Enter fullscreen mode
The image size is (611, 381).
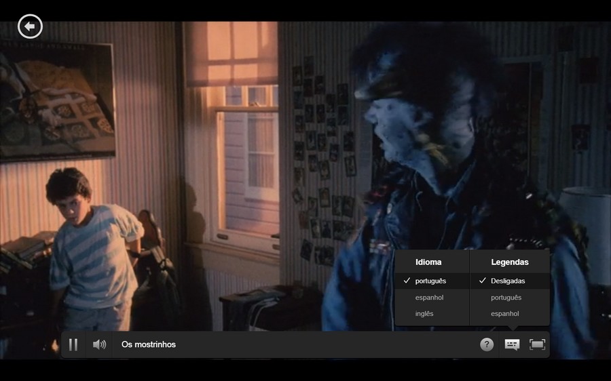click(x=537, y=344)
